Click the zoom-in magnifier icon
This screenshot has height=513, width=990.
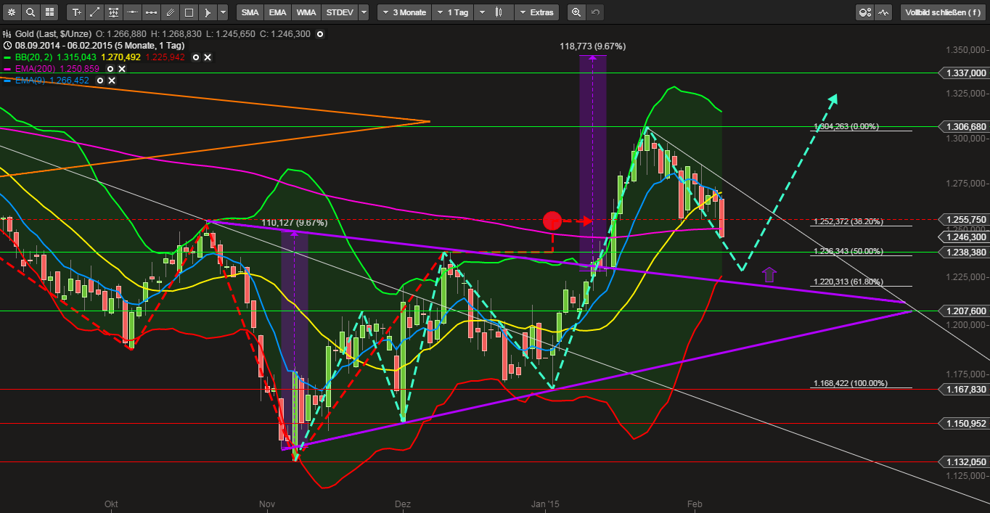coord(576,12)
